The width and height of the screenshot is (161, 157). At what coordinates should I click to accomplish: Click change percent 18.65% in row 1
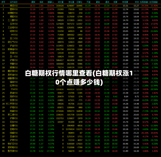[x=51, y=6]
